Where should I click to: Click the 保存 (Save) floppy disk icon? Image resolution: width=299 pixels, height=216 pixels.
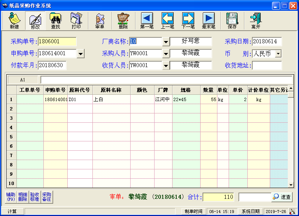pos(232,21)
